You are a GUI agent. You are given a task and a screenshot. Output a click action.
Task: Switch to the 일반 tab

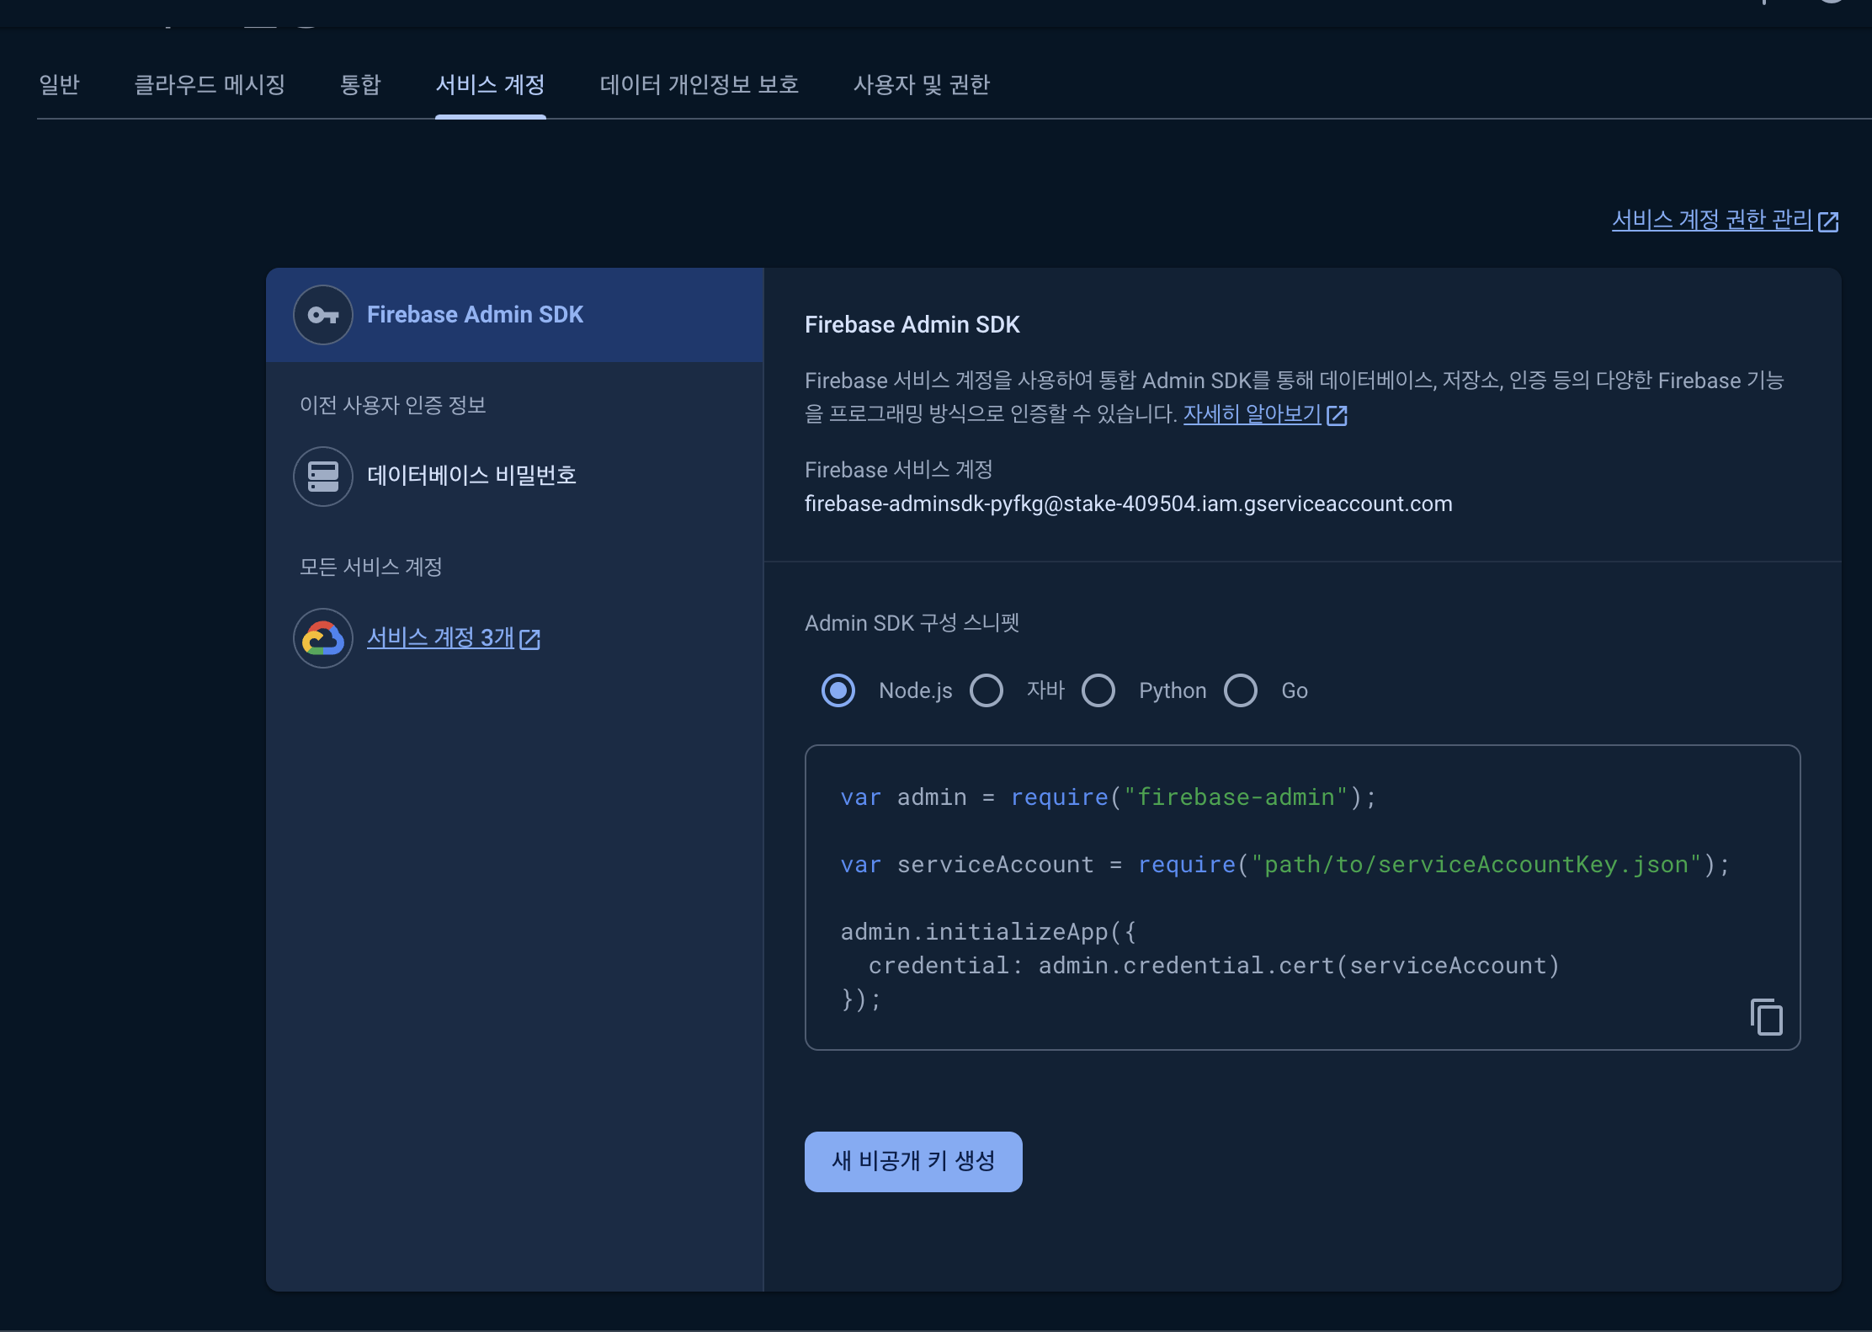pos(59,84)
